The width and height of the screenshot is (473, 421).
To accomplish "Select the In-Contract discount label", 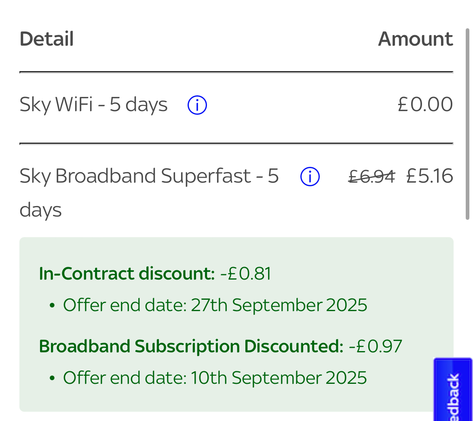I will [x=127, y=273].
